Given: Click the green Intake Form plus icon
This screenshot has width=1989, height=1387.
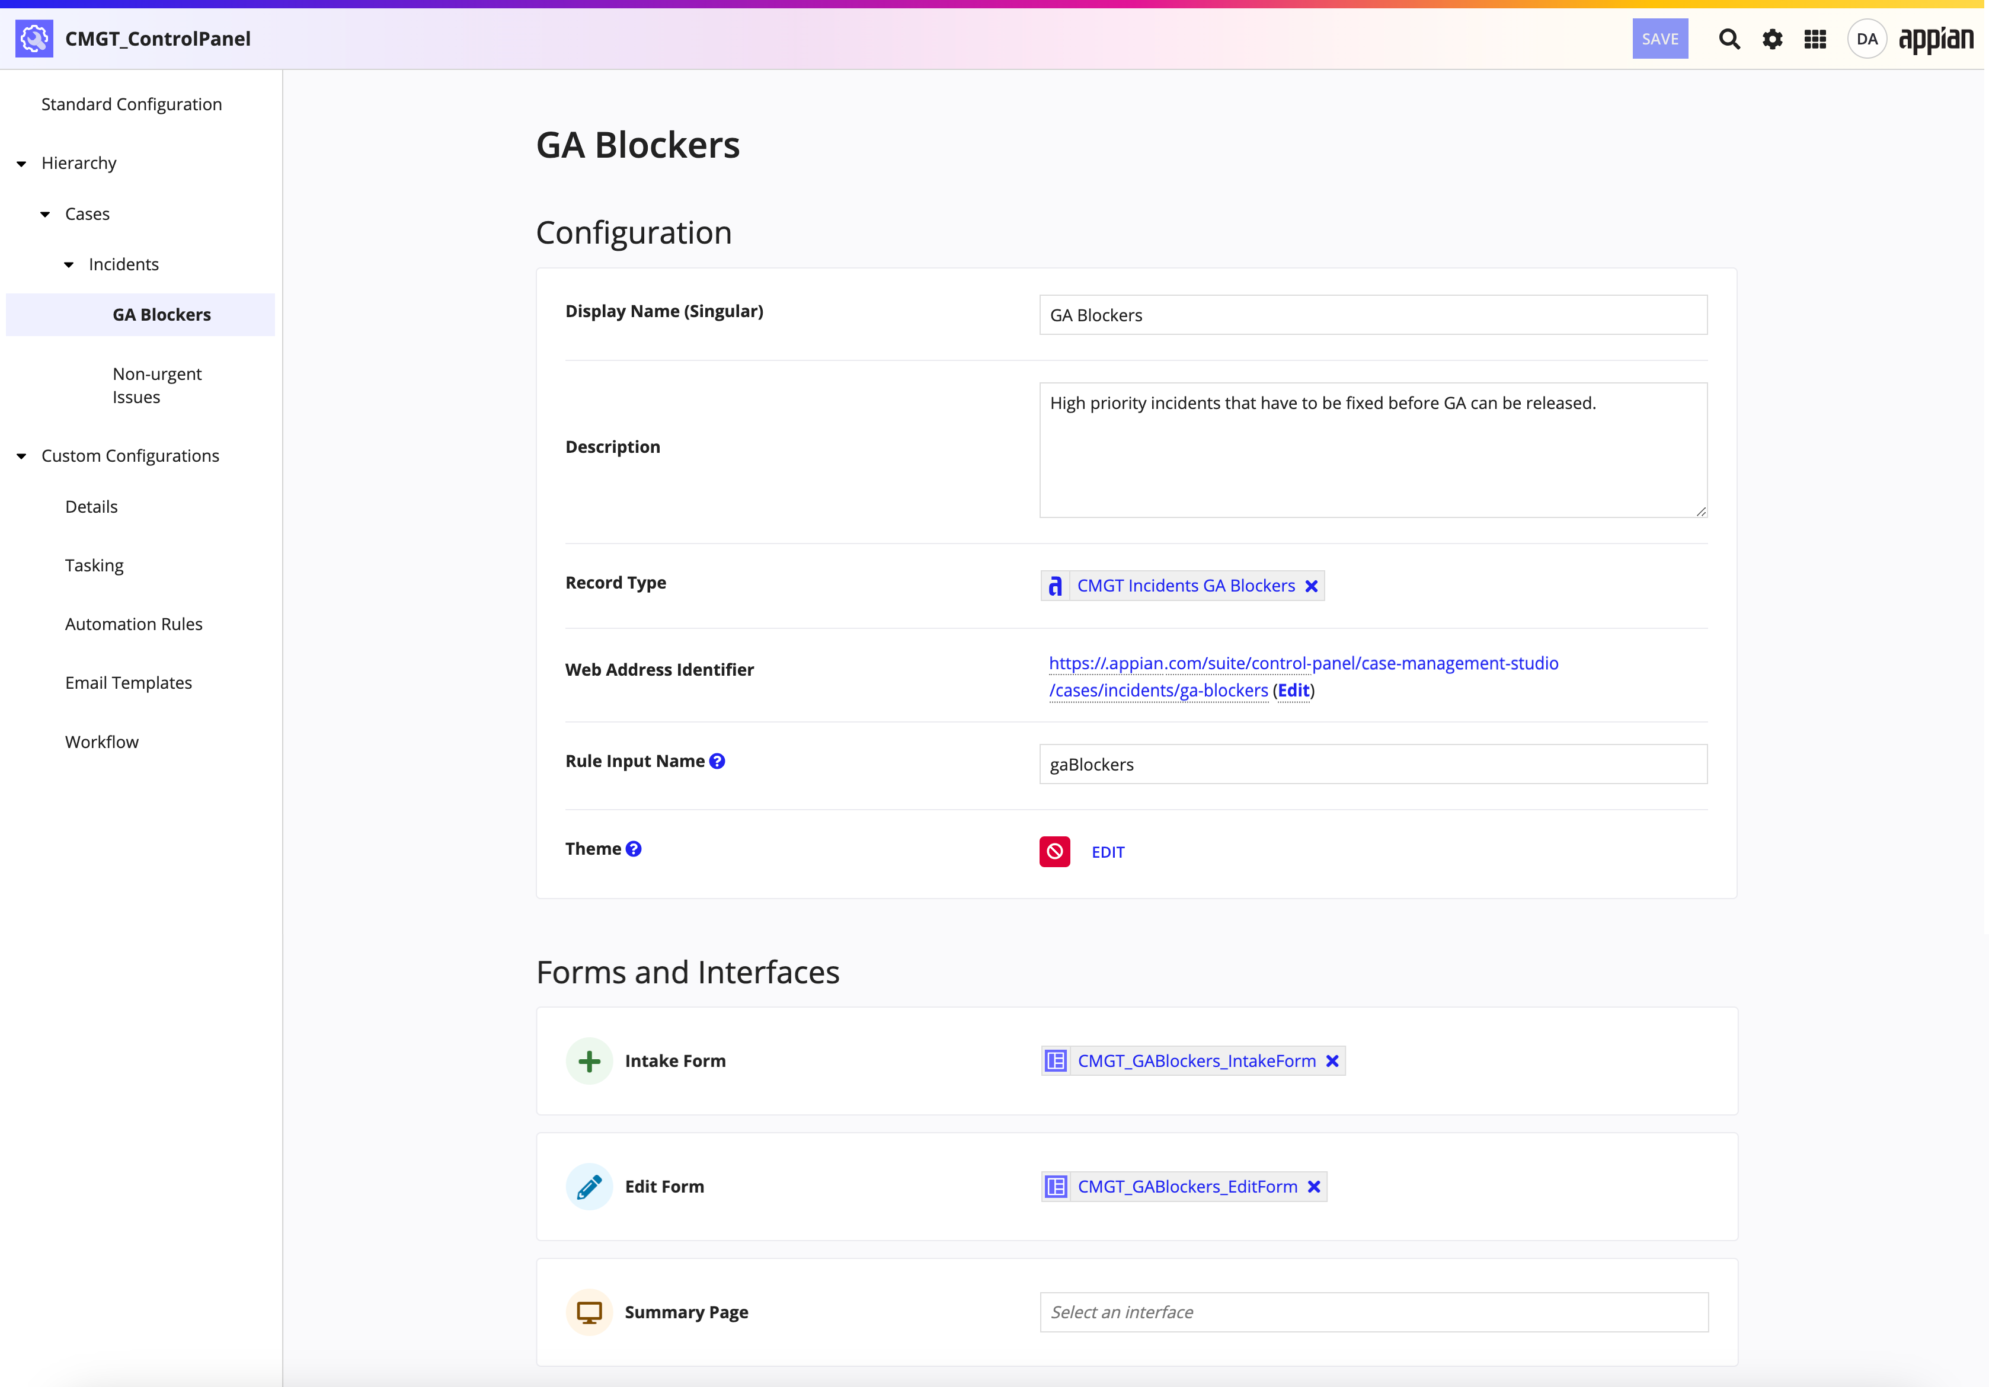Looking at the screenshot, I should coord(589,1061).
